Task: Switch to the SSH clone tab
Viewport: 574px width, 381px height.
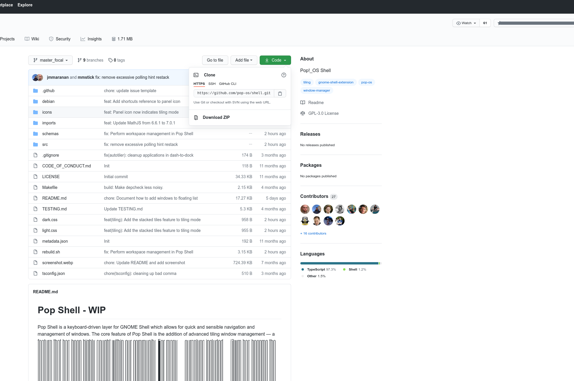Action: coord(212,84)
